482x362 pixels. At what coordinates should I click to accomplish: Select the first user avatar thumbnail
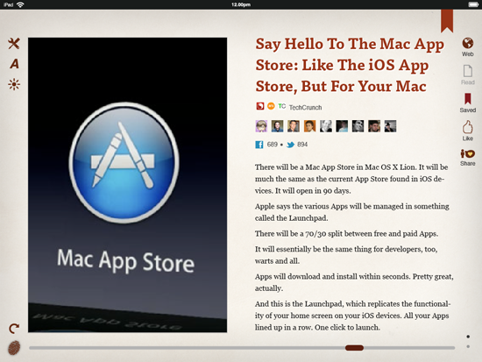[x=261, y=126]
